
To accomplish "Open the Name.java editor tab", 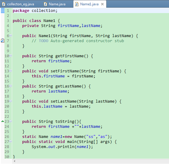I will pyautogui.click(x=55, y=4).
